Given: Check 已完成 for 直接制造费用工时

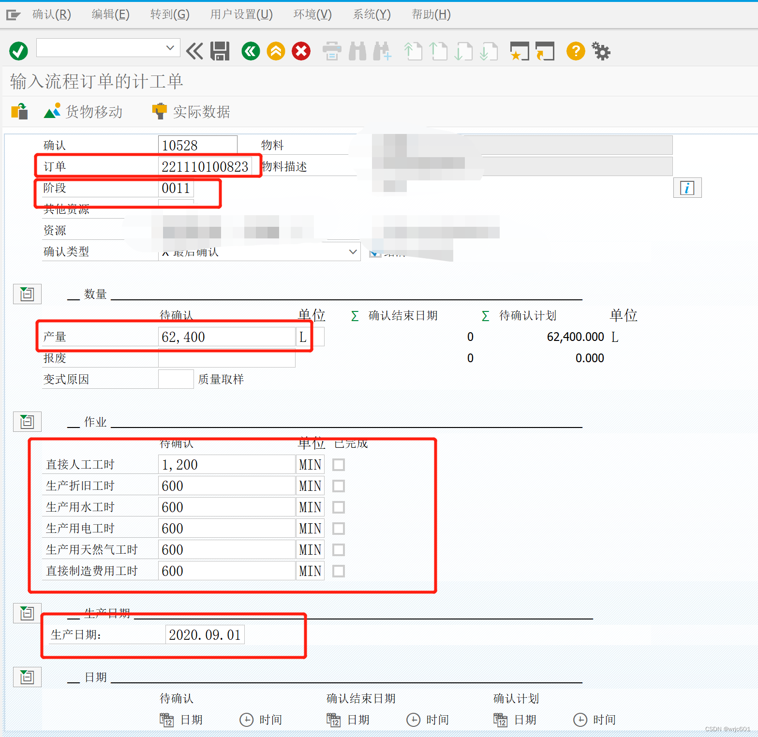Looking at the screenshot, I should tap(338, 571).
